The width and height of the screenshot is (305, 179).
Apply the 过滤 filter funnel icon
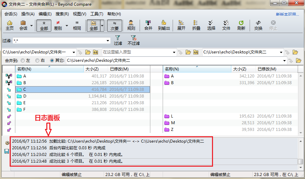click(118, 40)
